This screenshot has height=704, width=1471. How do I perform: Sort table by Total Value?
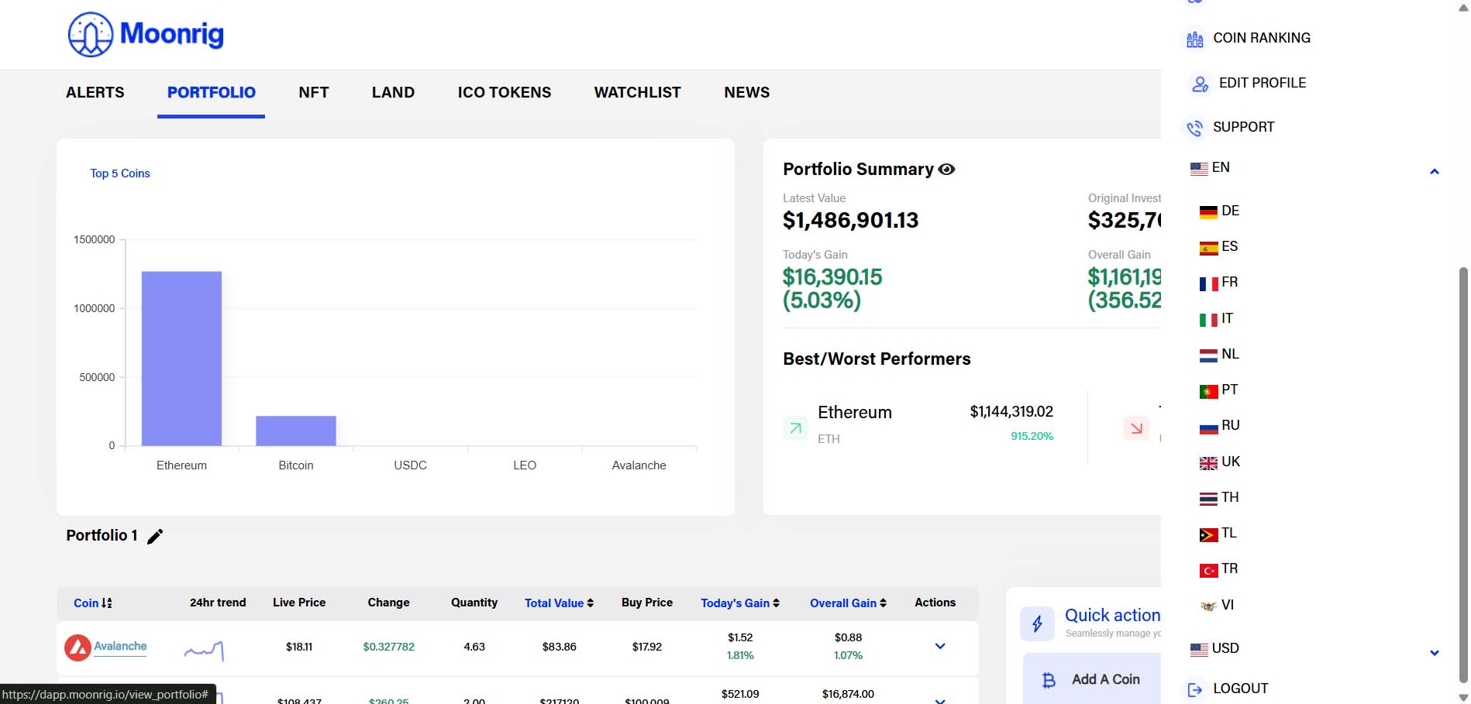coord(559,603)
